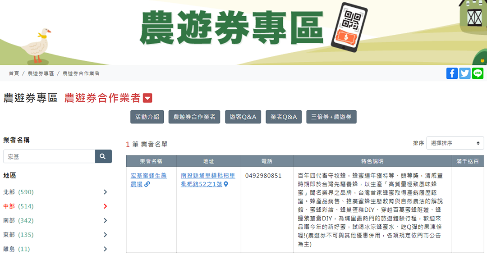Click the 業者名稱 search input field
This screenshot has height=255, width=487.
pos(49,156)
